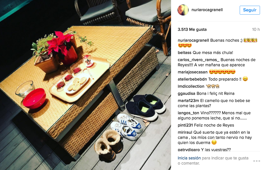This screenshot has height=170, width=266.
Task: Open the three-dot more options menu
Action: [x=257, y=161]
